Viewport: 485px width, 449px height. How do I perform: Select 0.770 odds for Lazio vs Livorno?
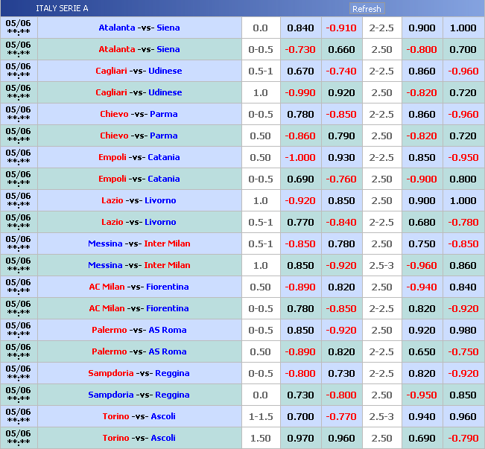(x=300, y=222)
